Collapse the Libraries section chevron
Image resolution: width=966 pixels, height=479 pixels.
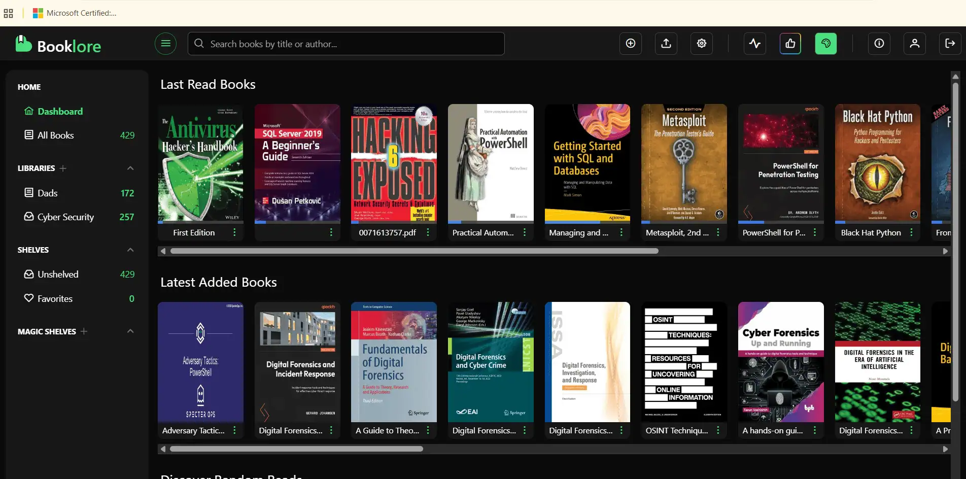click(x=130, y=168)
